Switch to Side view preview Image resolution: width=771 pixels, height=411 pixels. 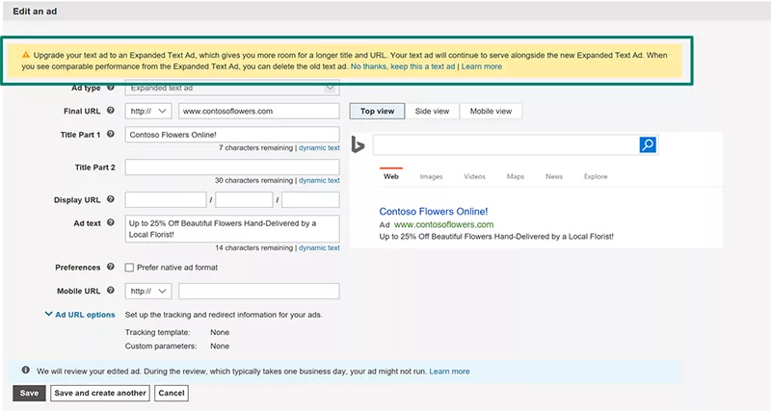pyautogui.click(x=432, y=111)
